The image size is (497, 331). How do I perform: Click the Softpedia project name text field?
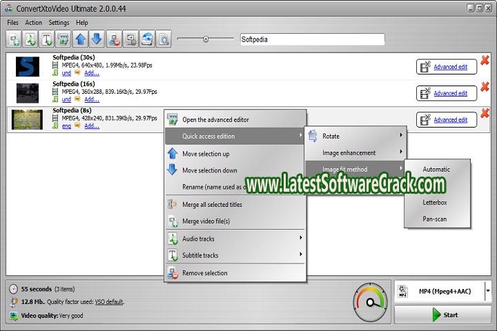(311, 39)
